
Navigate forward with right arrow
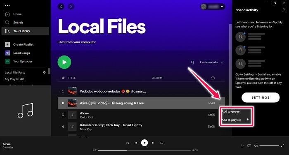pyautogui.click(x=71, y=7)
